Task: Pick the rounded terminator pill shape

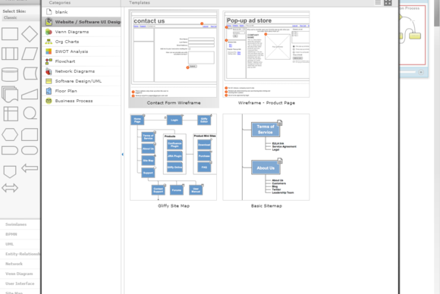Action: 30,151
